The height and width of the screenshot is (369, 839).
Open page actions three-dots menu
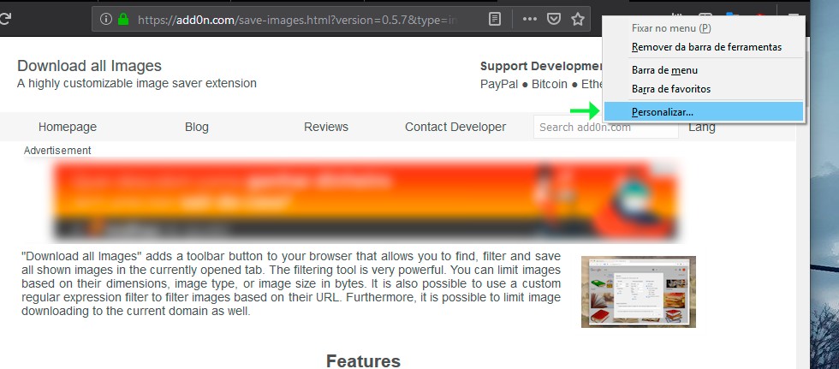tap(529, 19)
